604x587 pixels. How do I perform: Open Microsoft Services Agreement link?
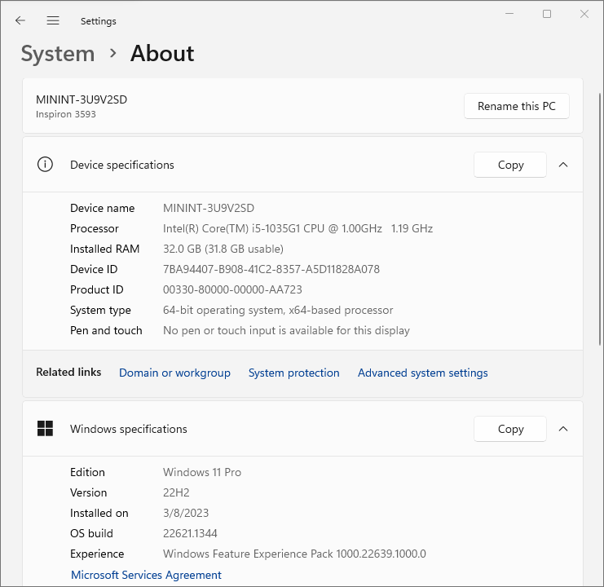point(146,575)
